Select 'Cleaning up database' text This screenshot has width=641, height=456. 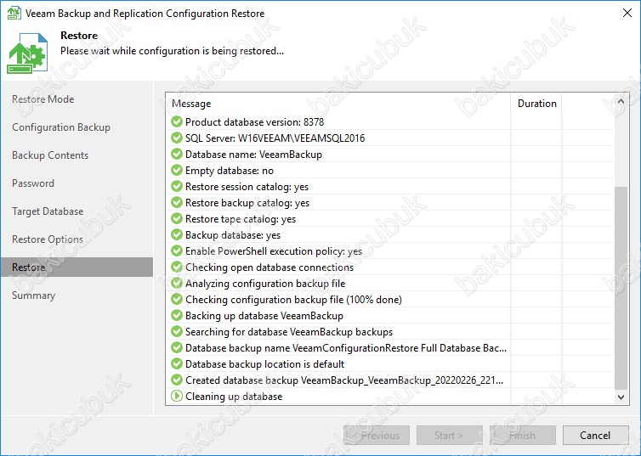[x=234, y=396]
